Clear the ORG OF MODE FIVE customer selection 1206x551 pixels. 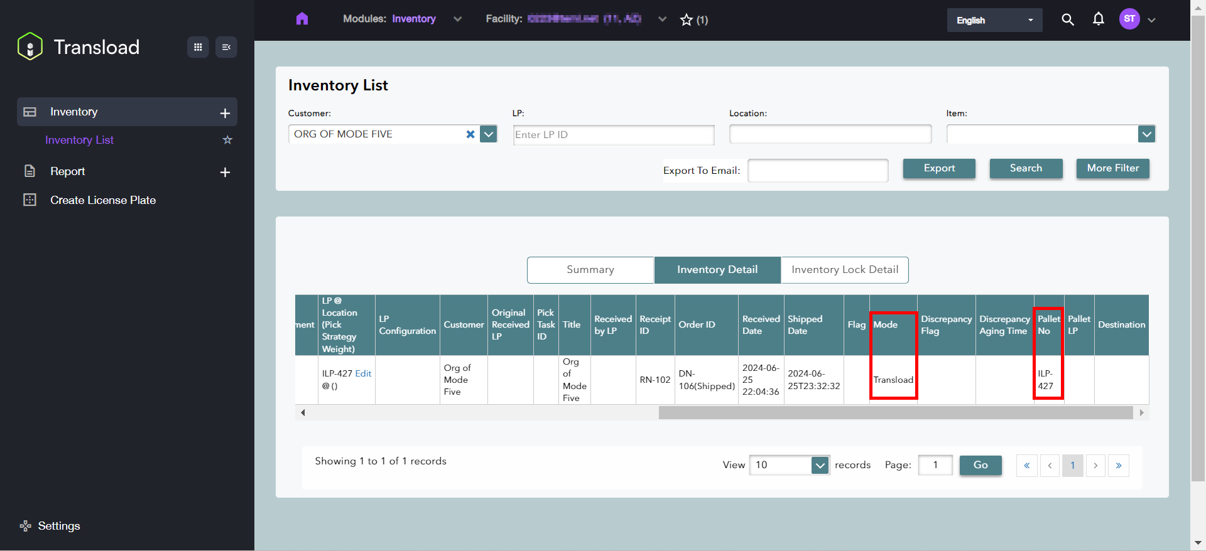tap(470, 134)
